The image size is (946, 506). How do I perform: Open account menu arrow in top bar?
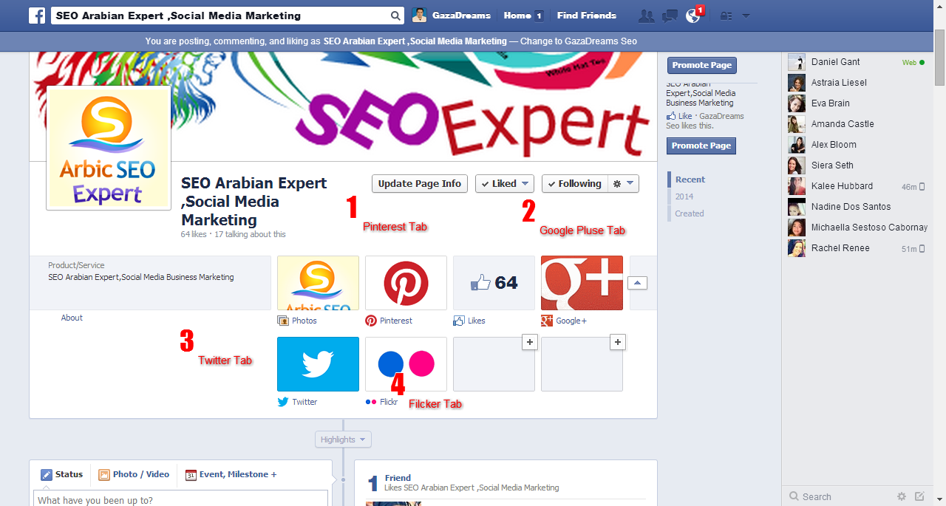point(746,16)
